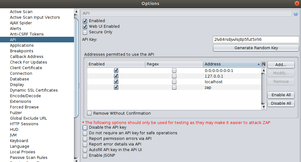Go to the HUD options page
This screenshot has height=162, width=301.
click(x=14, y=130)
